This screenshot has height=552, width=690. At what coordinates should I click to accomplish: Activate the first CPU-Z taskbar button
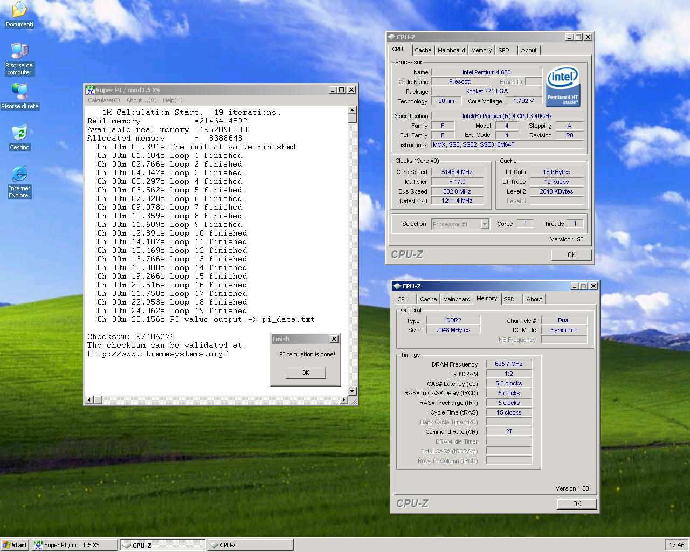click(162, 545)
